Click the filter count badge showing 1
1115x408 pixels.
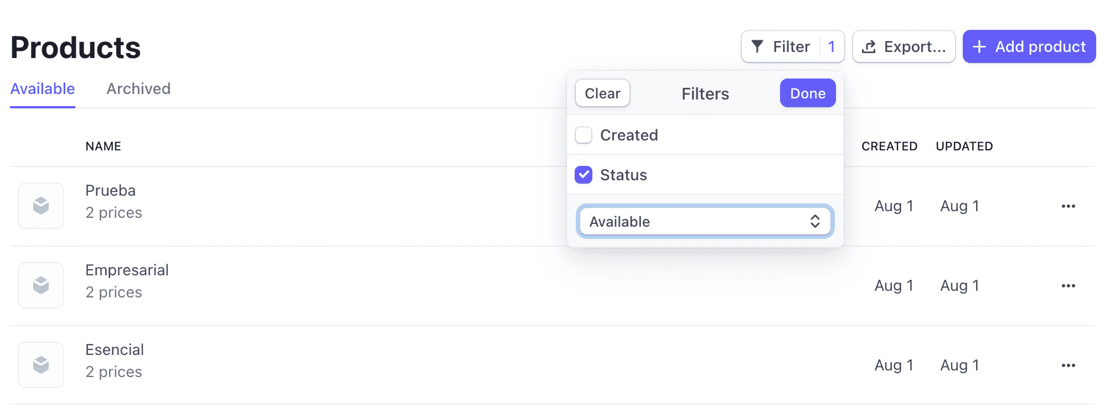tap(832, 46)
